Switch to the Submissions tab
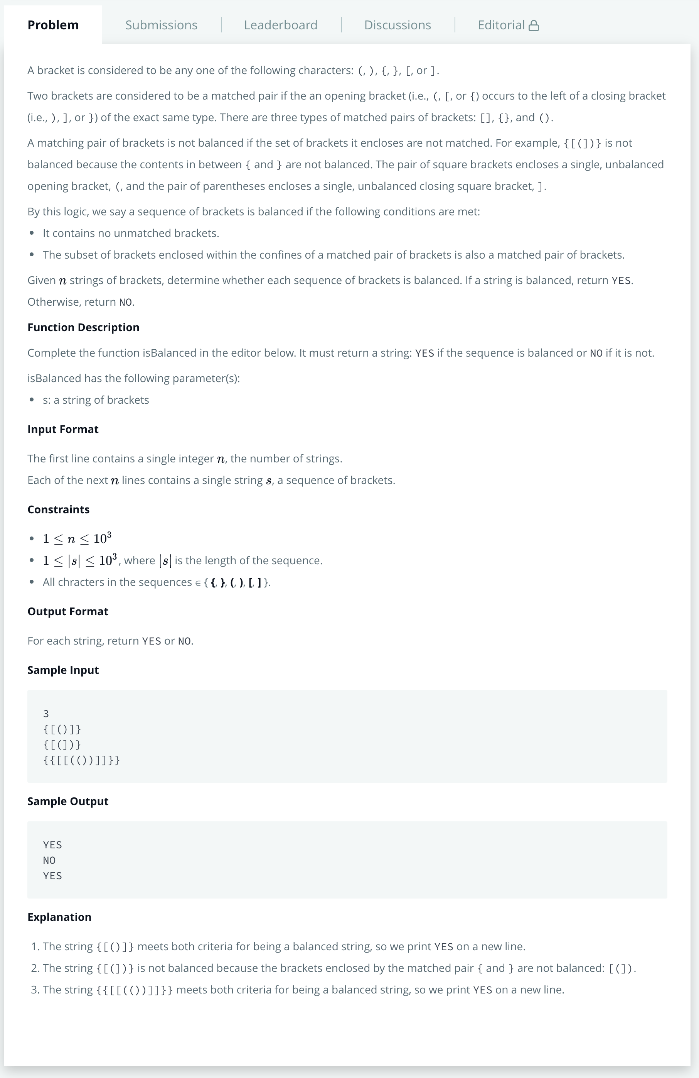The height and width of the screenshot is (1078, 699). (x=162, y=25)
